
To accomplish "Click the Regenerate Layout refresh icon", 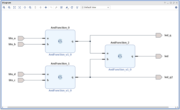I will tap(72, 8).
